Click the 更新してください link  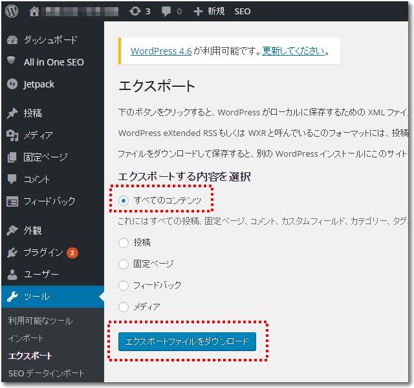coord(294,51)
